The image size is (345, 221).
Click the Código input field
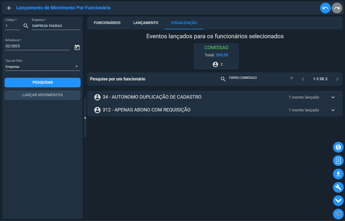coord(13,26)
